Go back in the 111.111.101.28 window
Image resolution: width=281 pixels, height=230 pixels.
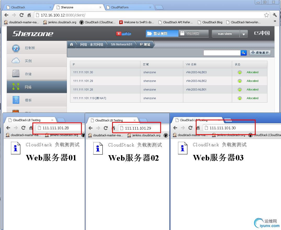(x=8, y=128)
